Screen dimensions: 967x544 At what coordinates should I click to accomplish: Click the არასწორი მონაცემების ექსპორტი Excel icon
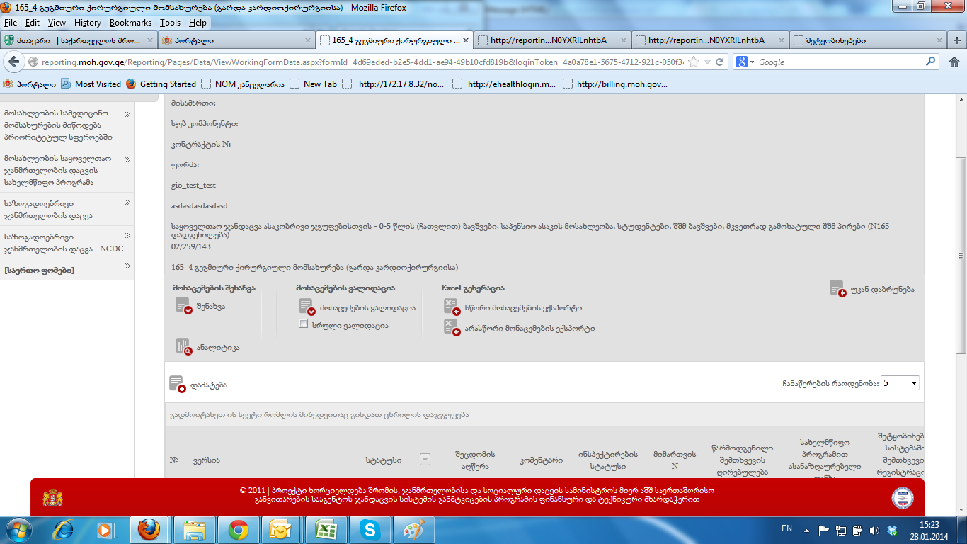click(x=451, y=327)
